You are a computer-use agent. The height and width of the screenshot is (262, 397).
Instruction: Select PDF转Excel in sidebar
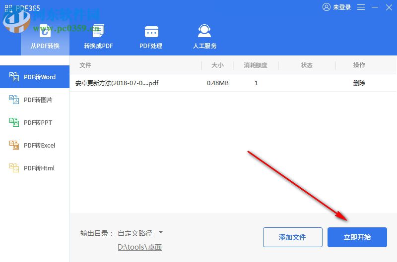(35, 145)
